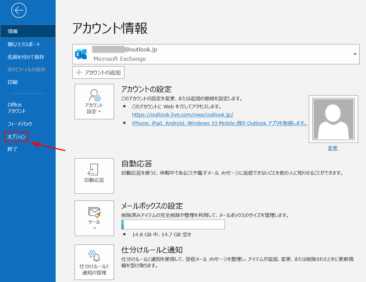
Task: Click the アカウントの追加 button
Action: point(98,72)
